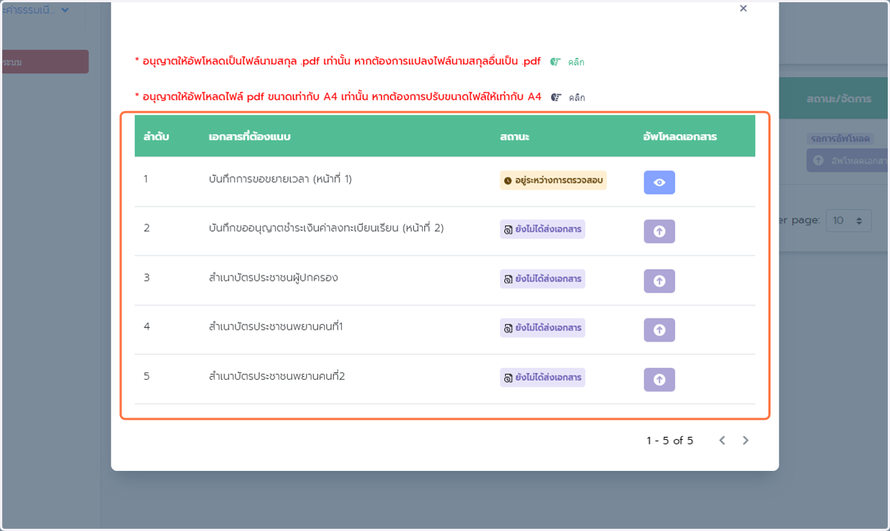
Task: Click the hand icon beside green คลิก
Action: [x=556, y=62]
